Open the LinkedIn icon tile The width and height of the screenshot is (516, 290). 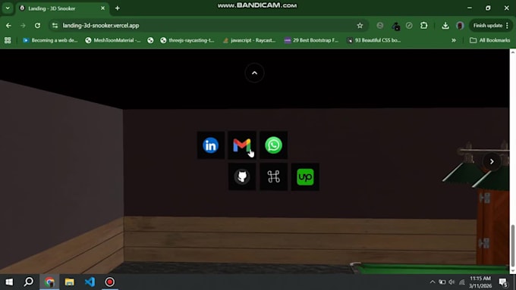point(211,145)
